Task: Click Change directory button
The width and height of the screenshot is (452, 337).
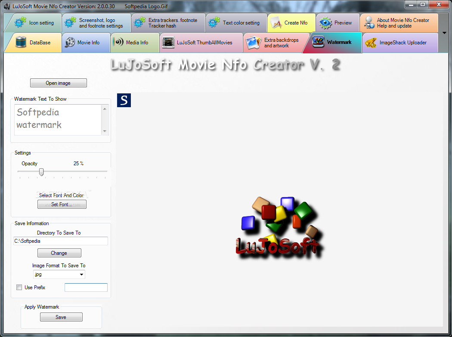Action: (x=59, y=253)
